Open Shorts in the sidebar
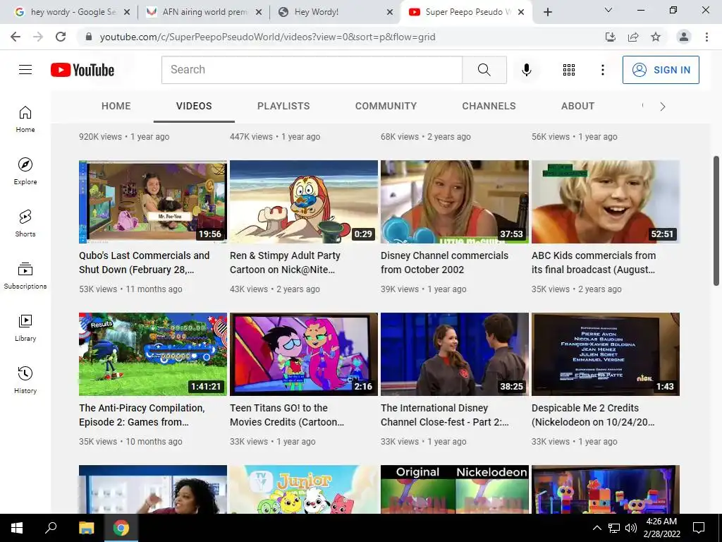722x542 pixels. [x=25, y=224]
